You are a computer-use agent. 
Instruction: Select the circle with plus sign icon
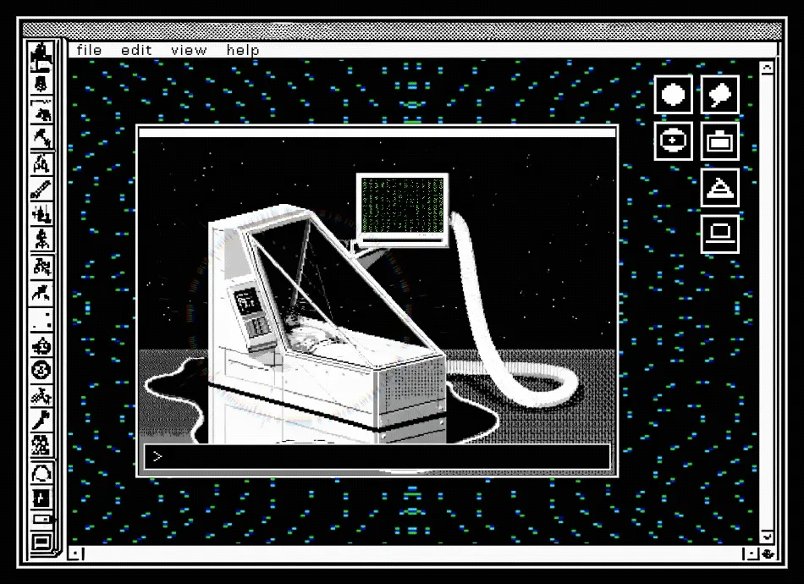point(674,141)
